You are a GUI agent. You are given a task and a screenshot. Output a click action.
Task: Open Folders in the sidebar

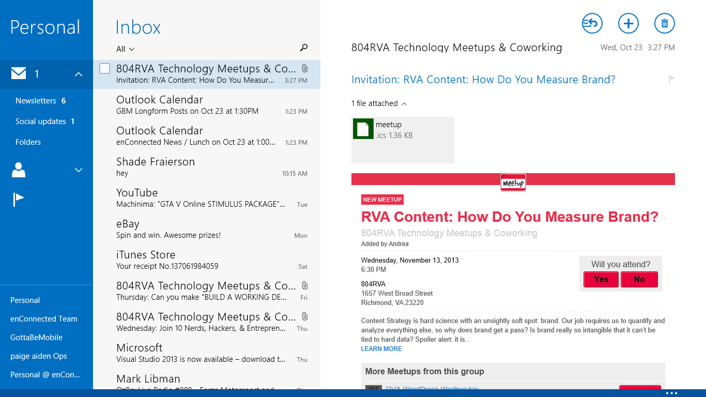click(x=28, y=142)
